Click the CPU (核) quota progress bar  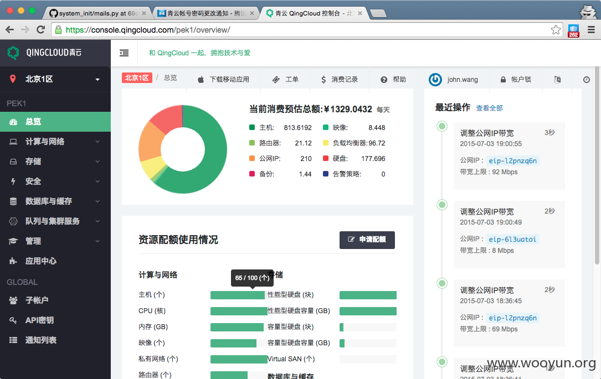tap(238, 311)
